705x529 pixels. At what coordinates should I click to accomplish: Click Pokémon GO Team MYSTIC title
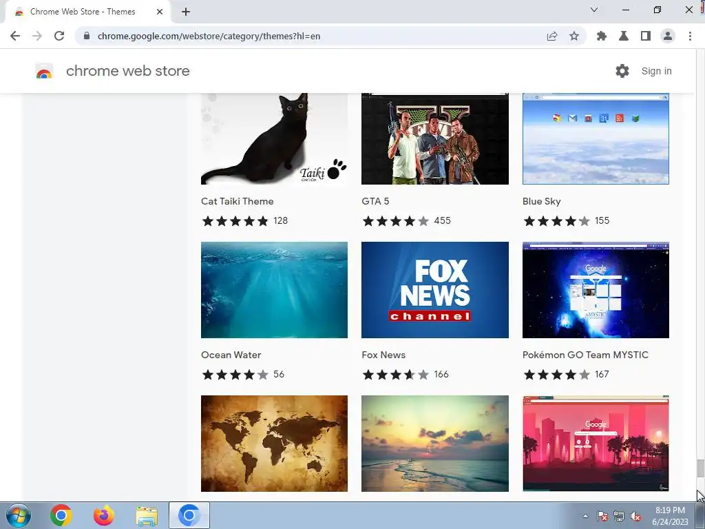pos(585,355)
